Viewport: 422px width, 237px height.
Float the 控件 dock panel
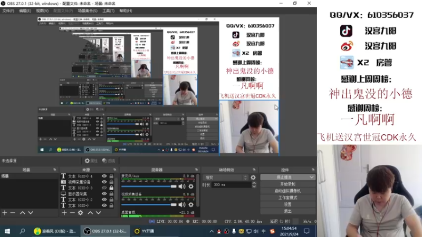(x=313, y=170)
